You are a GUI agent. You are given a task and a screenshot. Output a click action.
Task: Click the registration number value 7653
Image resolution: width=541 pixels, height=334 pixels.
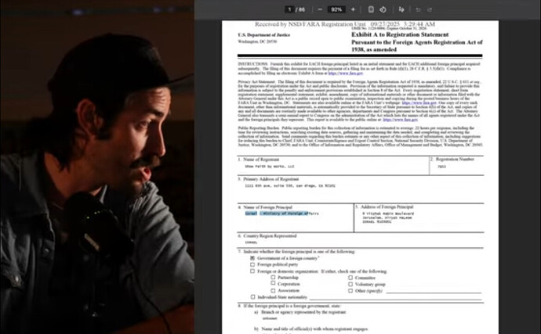[x=441, y=167]
